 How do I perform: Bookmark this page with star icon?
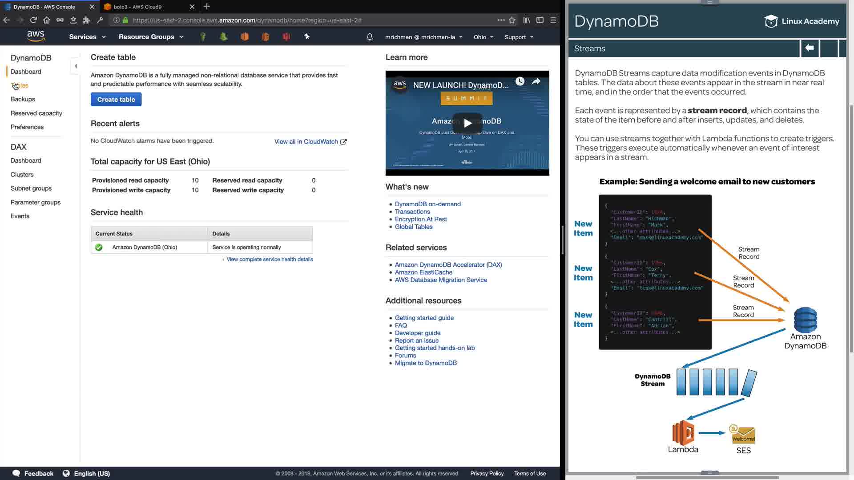(x=512, y=20)
